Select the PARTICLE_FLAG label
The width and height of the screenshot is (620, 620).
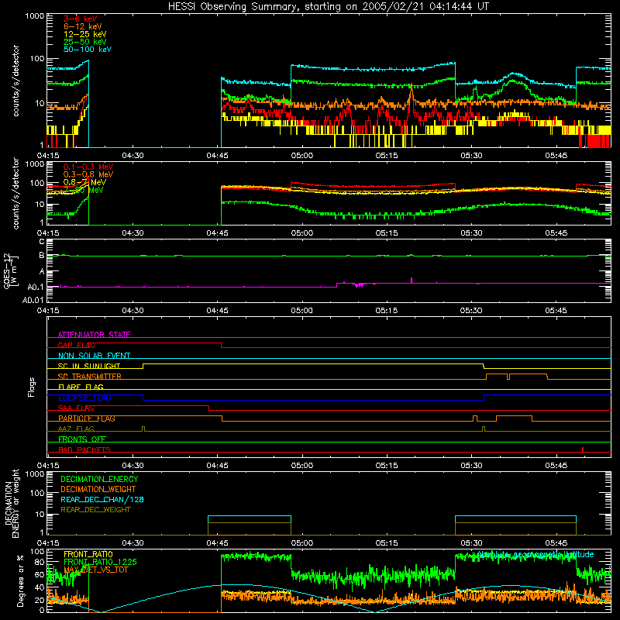(x=87, y=418)
